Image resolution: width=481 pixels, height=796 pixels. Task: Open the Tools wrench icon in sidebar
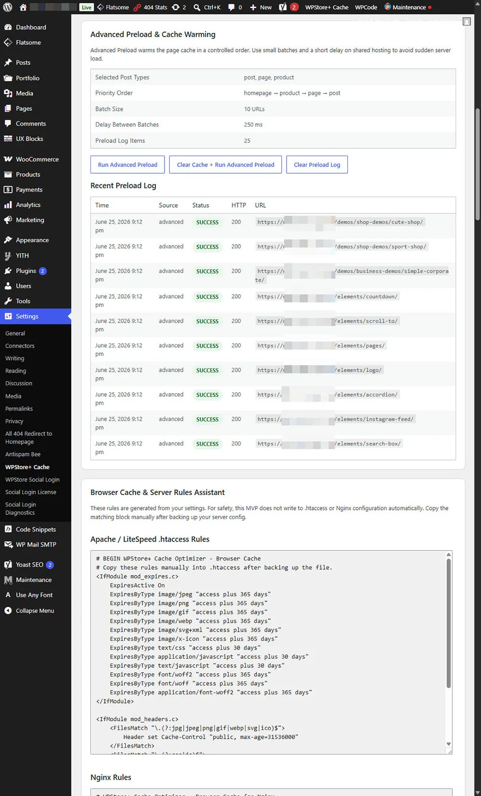click(x=8, y=301)
